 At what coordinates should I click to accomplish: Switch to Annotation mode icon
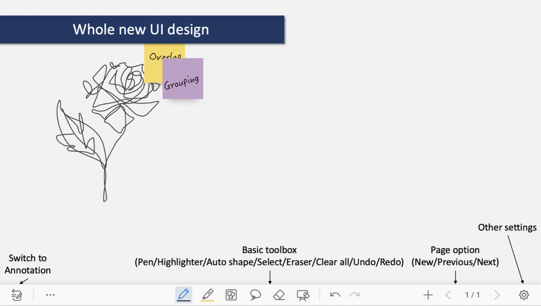17,295
